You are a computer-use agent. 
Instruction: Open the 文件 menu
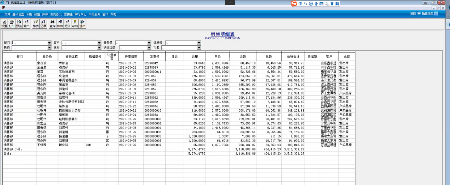(x=7, y=14)
